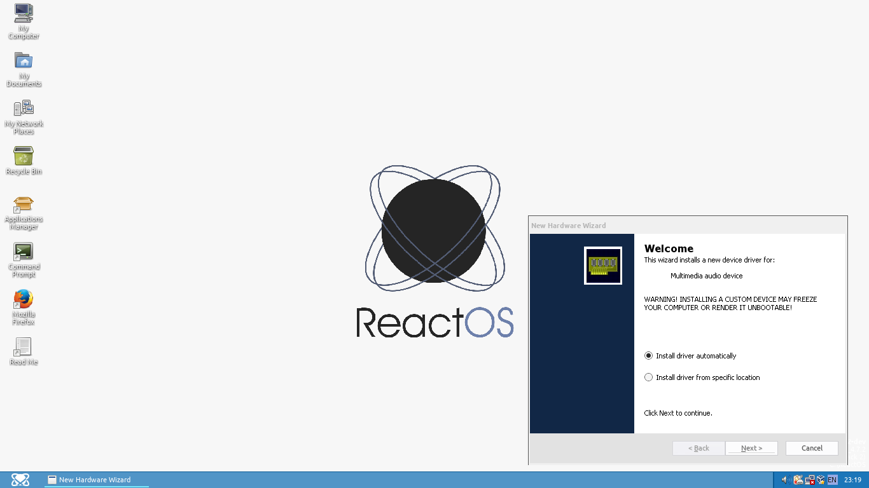Image resolution: width=869 pixels, height=488 pixels.
Task: Click the New Hardware Wizard title bar
Action: (688, 225)
